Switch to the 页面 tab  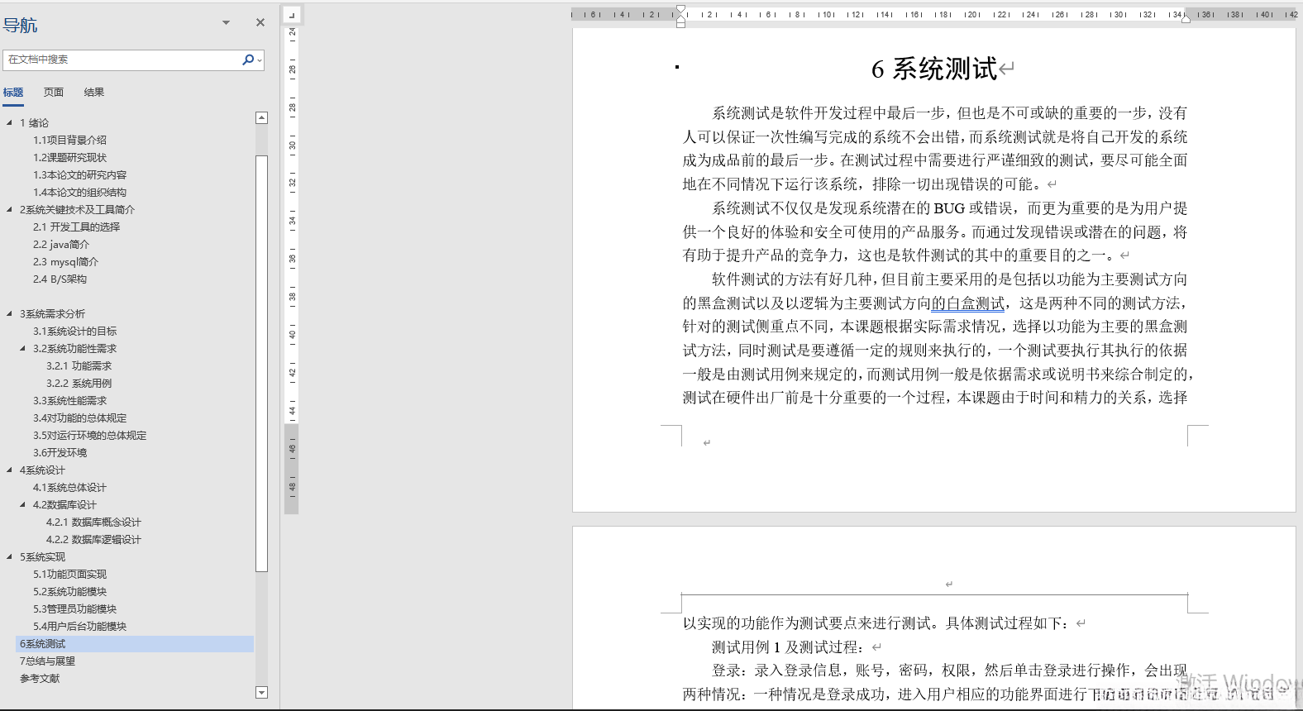[54, 93]
